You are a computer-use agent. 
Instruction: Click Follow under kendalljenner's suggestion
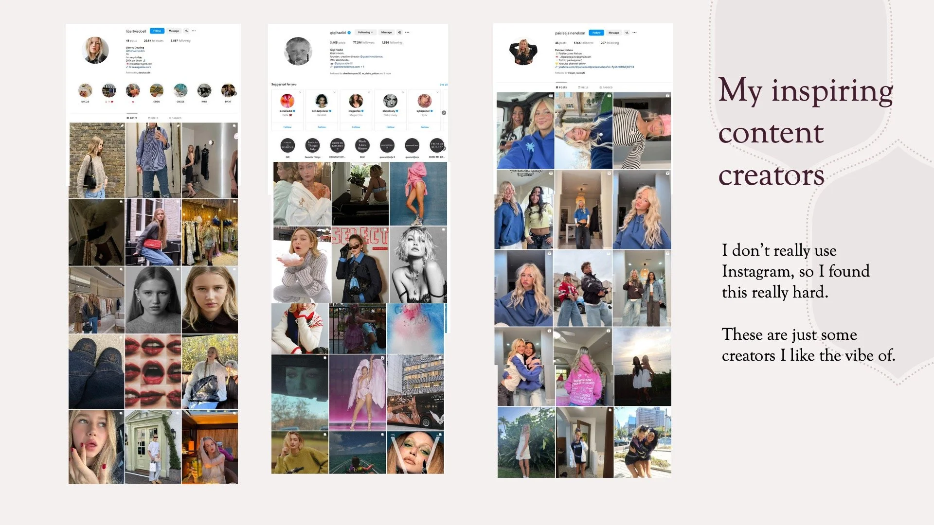pos(322,127)
